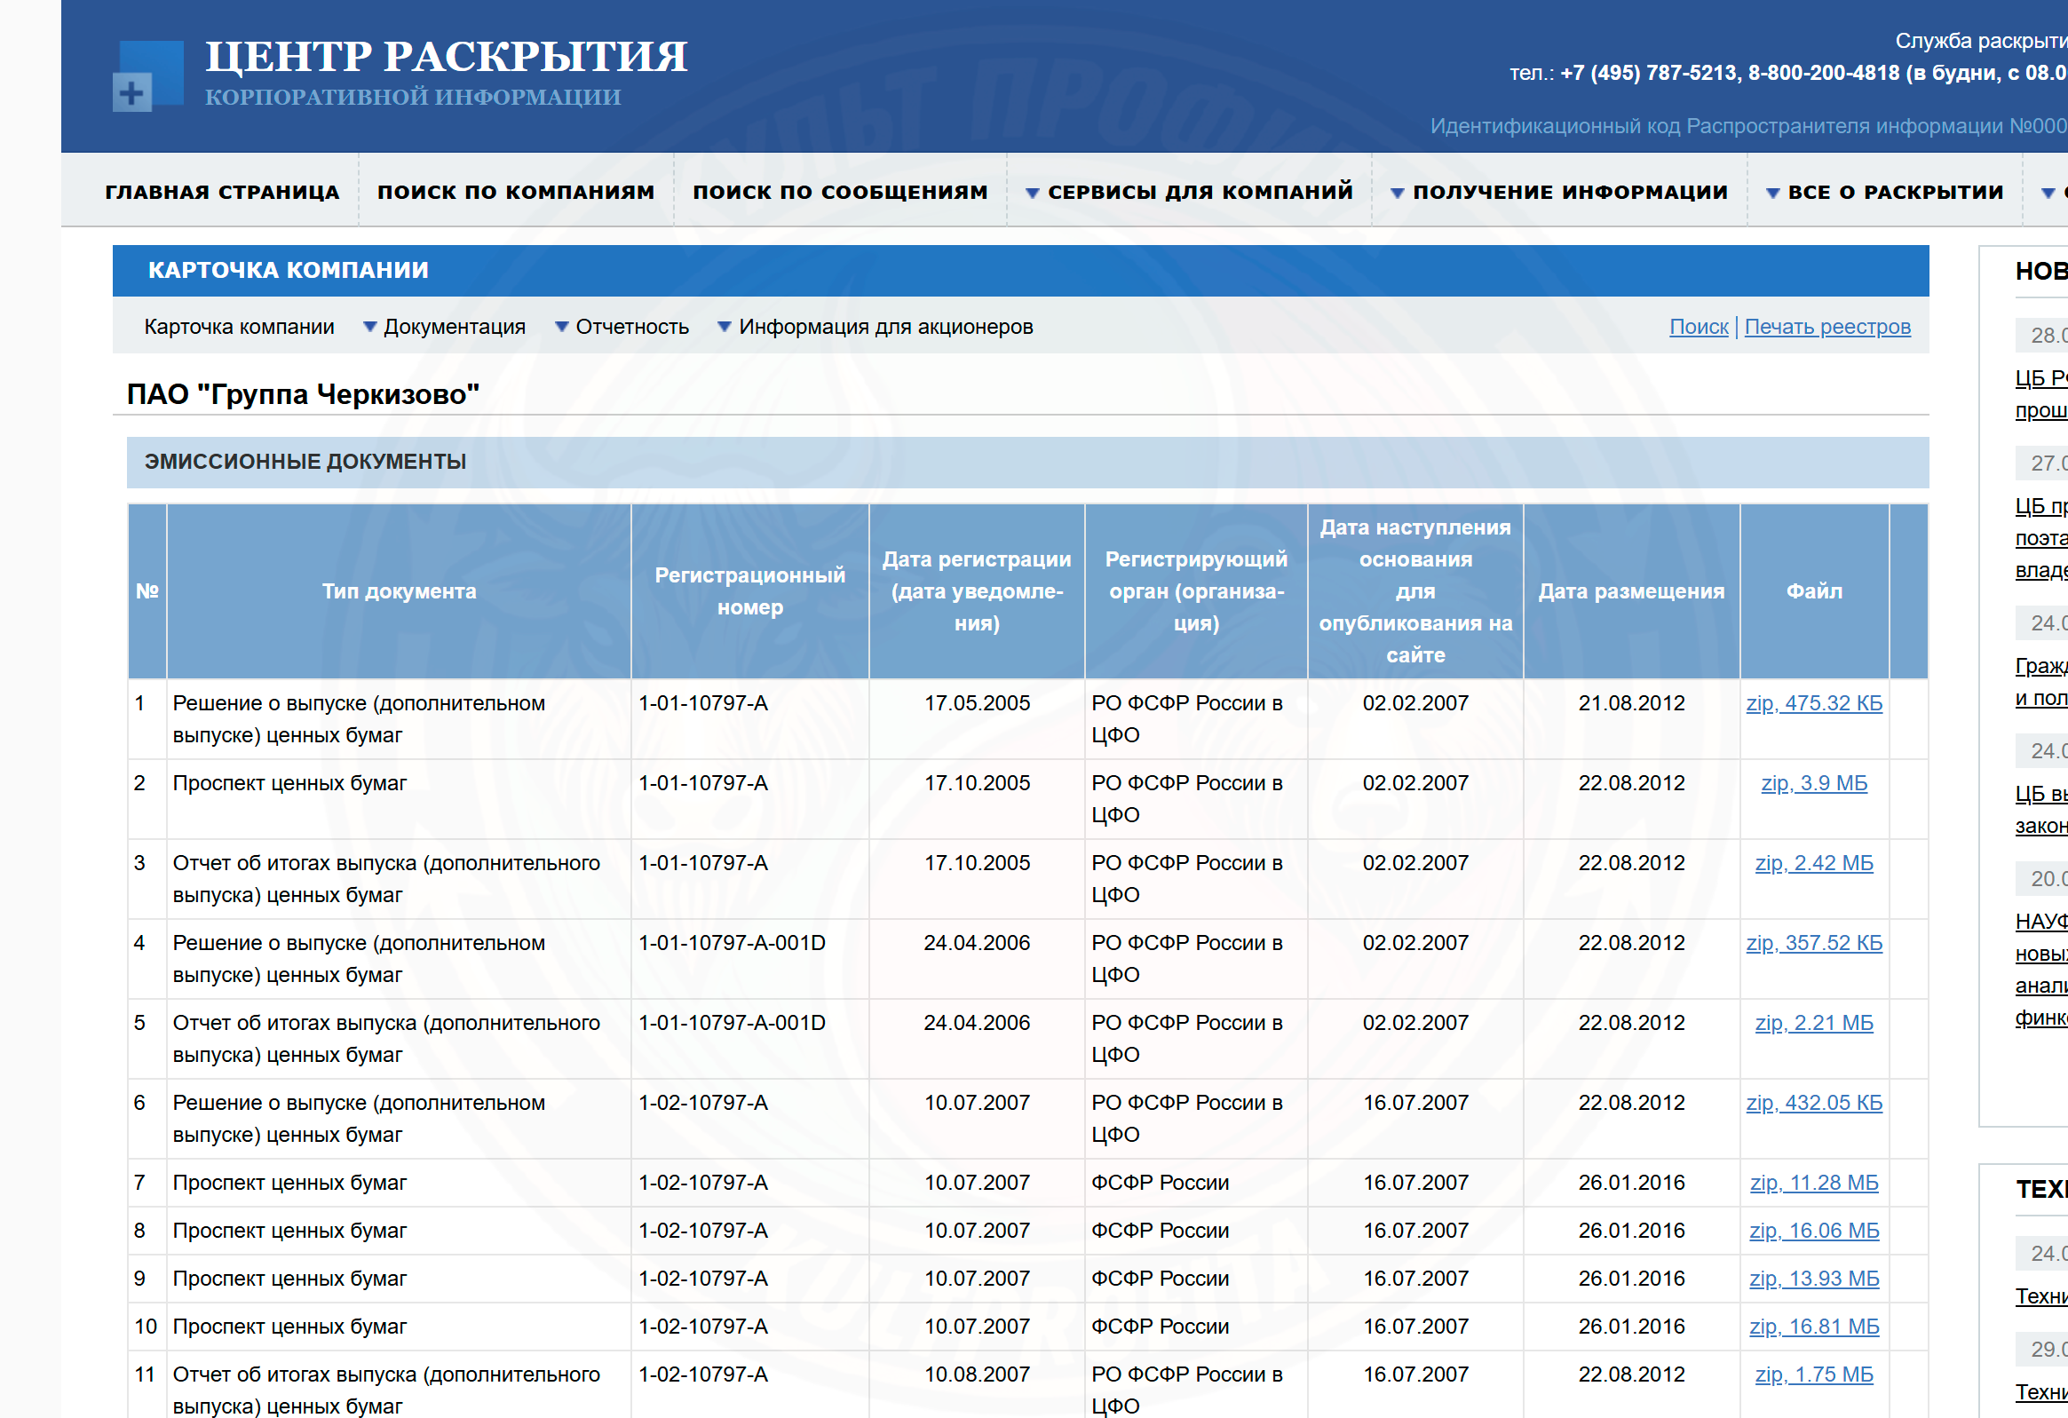Select the phone number +7 (495) 787-5213
Screen dimensions: 2068x1418
1648,73
